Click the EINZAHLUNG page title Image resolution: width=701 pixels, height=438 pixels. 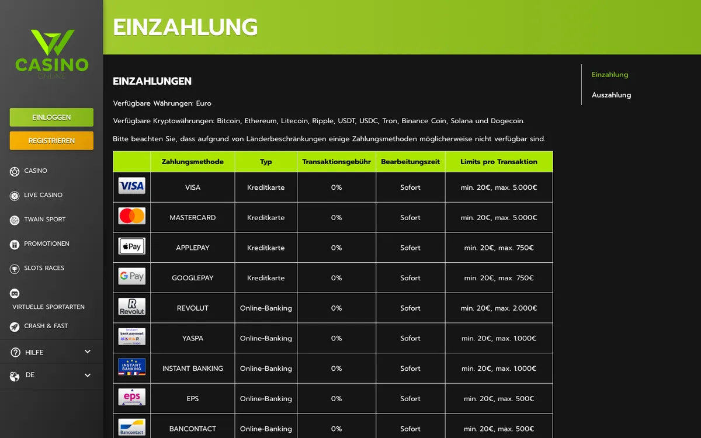point(185,27)
